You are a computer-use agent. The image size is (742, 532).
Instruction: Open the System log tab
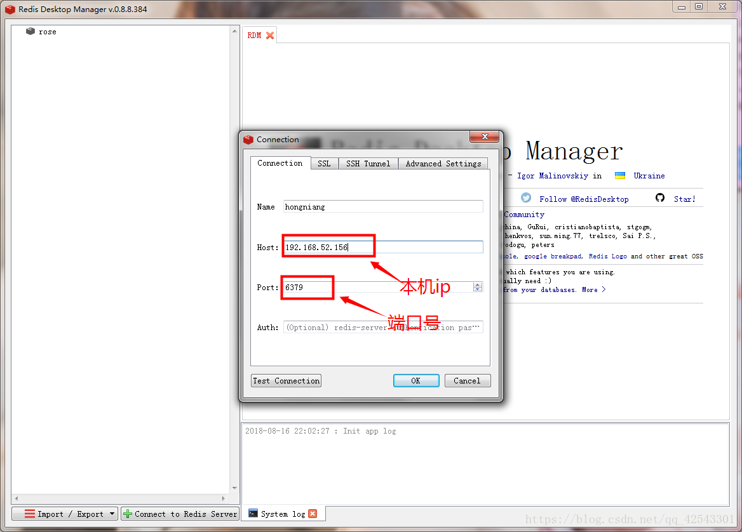283,514
